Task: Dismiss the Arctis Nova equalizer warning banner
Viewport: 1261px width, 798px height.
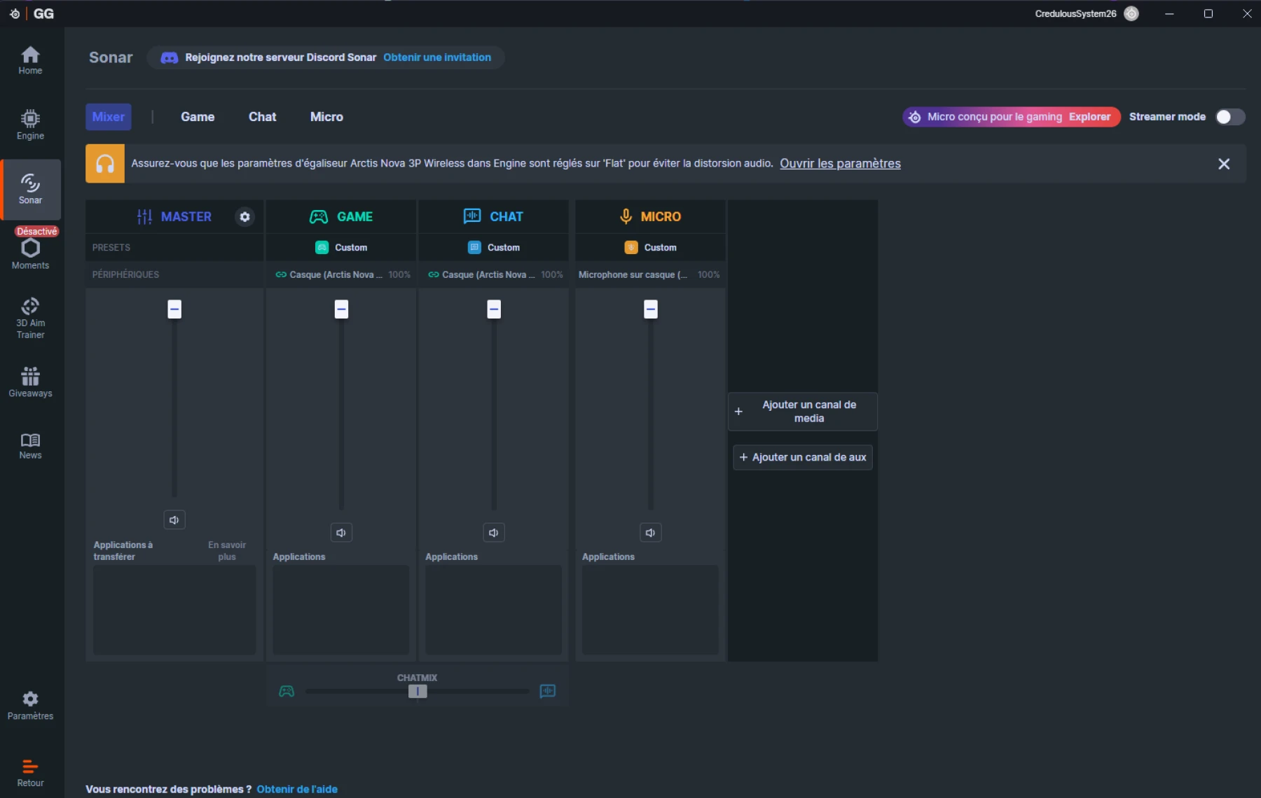Action: 1224,163
